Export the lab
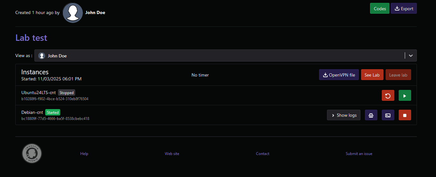The height and width of the screenshot is (177, 436). click(403, 9)
